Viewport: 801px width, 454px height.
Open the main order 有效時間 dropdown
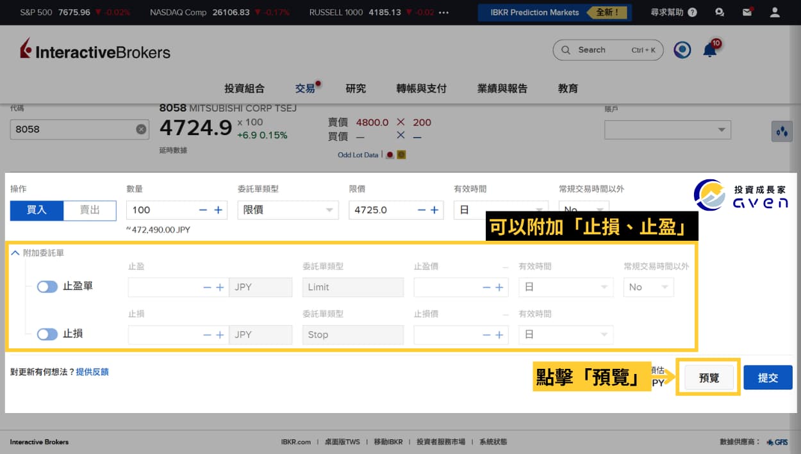click(501, 210)
